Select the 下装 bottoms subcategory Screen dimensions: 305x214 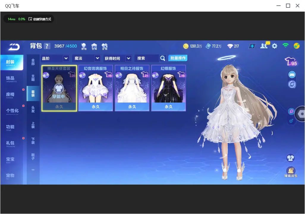point(33,141)
